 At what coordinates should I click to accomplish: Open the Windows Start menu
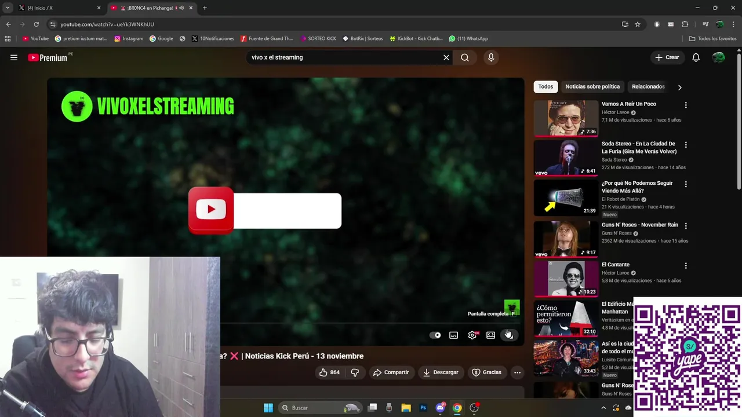coord(268,408)
